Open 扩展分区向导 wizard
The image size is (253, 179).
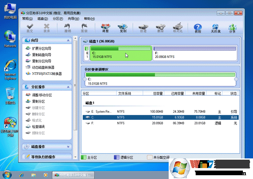(x=38, y=48)
